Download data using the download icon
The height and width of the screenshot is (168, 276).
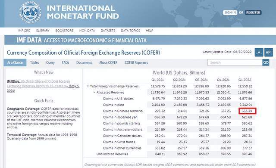pos(259,53)
